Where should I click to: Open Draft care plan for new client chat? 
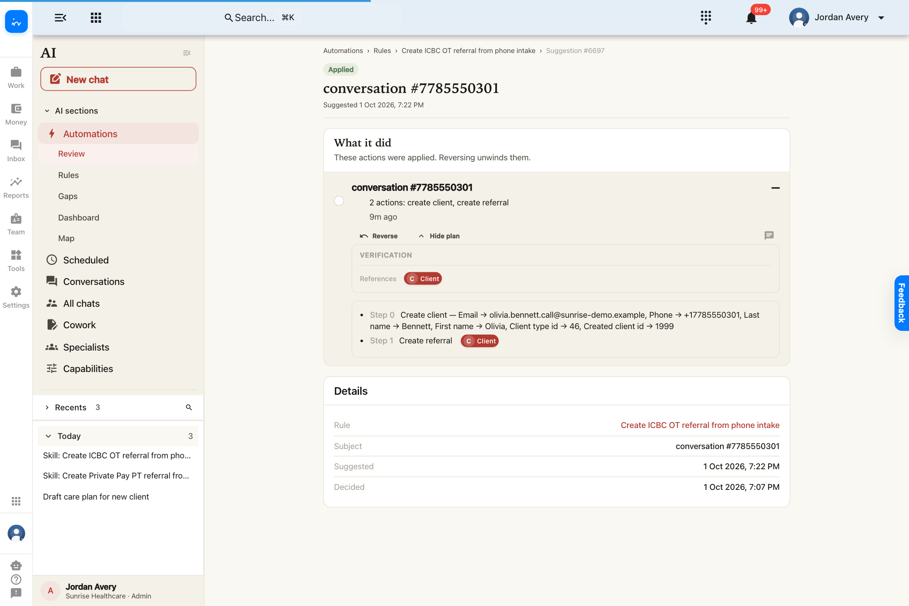(x=96, y=497)
